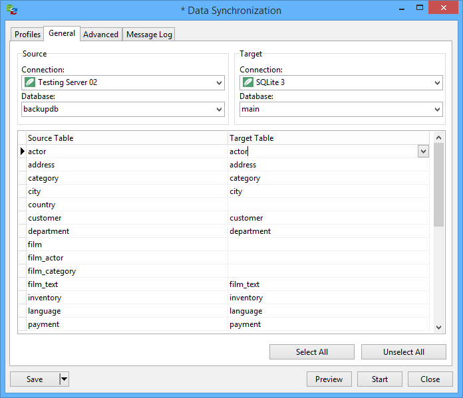The image size is (463, 398).
Task: Expand the actor target table dropdown arrow
Action: (423, 151)
